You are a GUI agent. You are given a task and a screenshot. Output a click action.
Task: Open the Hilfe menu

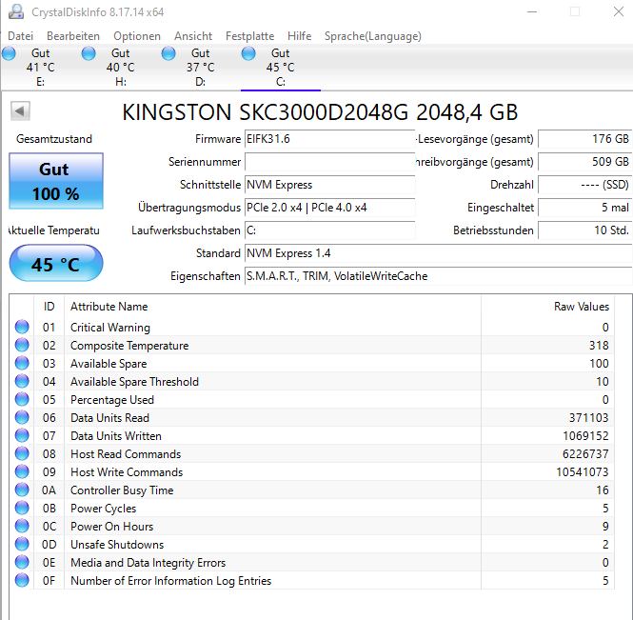(x=299, y=36)
